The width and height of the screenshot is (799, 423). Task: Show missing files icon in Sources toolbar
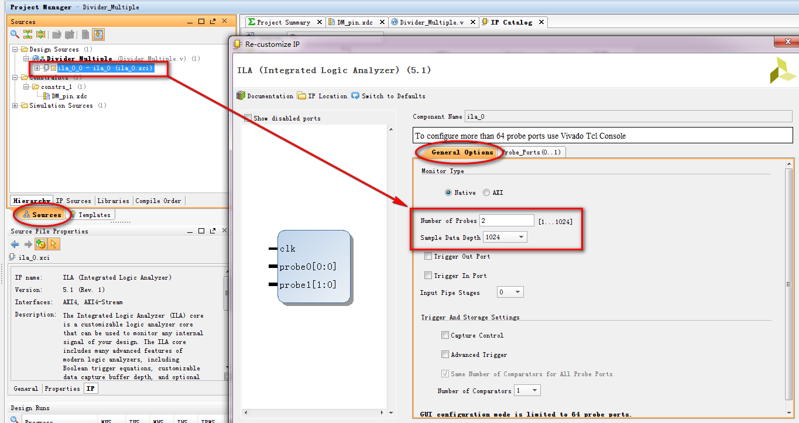coord(85,35)
